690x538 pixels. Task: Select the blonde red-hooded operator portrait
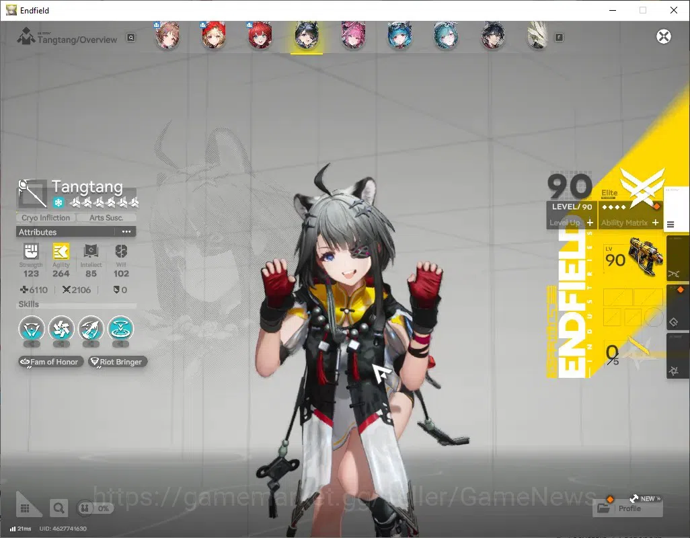pyautogui.click(x=213, y=36)
